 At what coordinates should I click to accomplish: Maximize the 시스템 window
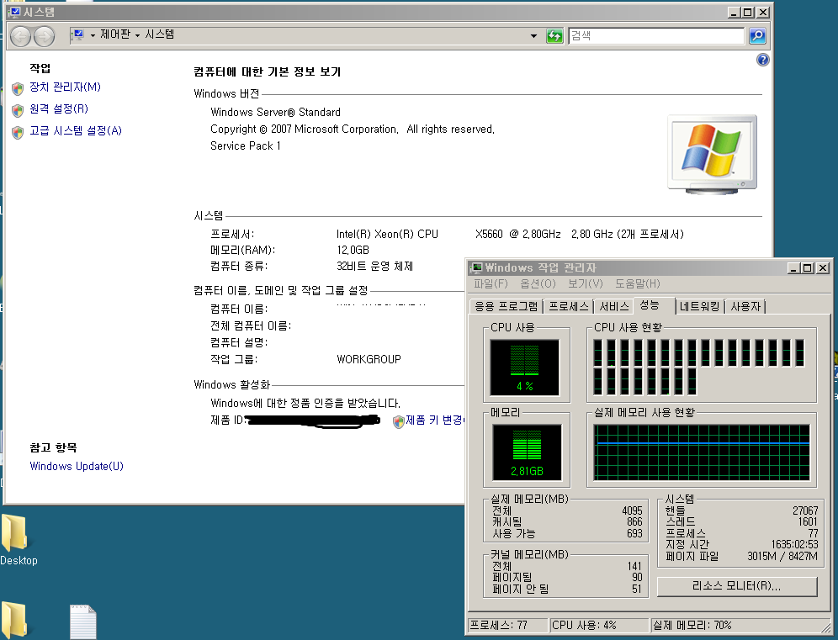[748, 13]
